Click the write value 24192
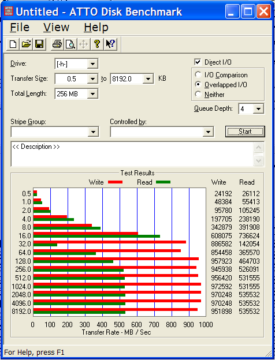The image size is (275, 360). 223,194
